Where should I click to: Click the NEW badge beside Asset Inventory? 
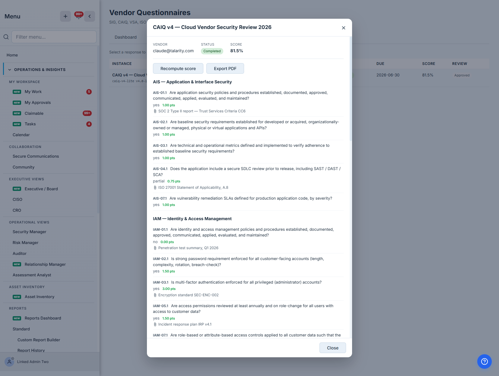[17, 297]
